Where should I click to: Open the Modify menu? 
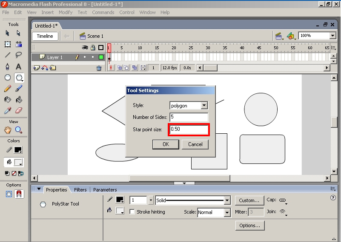66,12
